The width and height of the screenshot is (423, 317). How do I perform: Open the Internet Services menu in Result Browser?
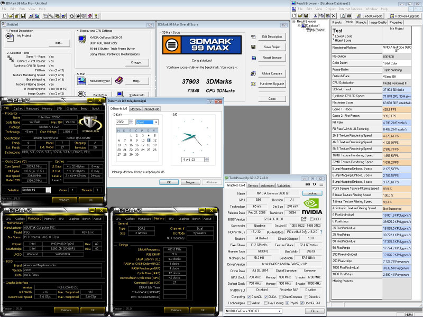tap(351, 9)
